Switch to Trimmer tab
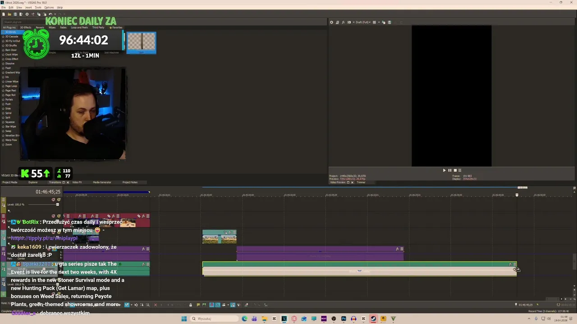The height and width of the screenshot is (324, 577). click(361, 182)
